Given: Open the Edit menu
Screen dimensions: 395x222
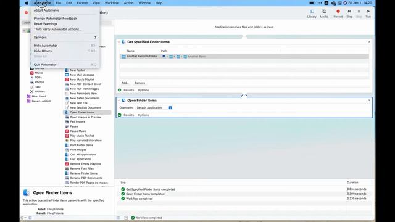Looking at the screenshot, I should click(x=69, y=3).
